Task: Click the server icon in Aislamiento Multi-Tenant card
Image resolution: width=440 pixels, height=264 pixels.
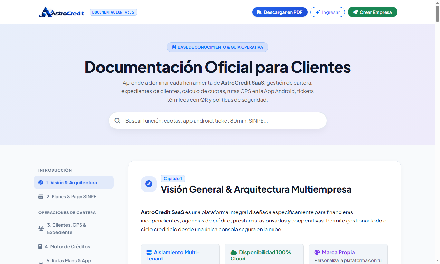Action: [x=149, y=252]
